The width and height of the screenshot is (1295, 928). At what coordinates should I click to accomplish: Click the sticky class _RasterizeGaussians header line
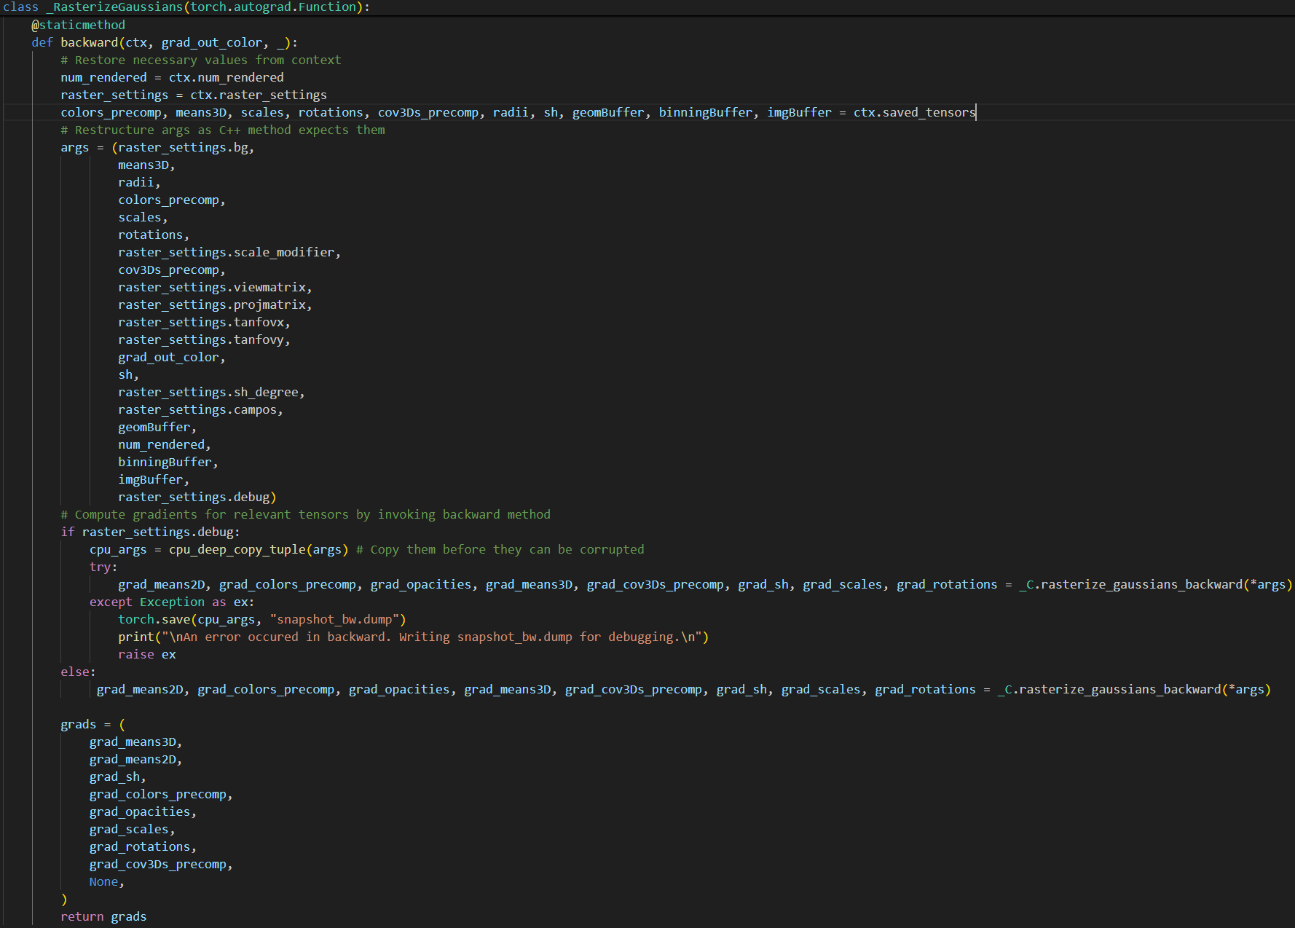(186, 7)
